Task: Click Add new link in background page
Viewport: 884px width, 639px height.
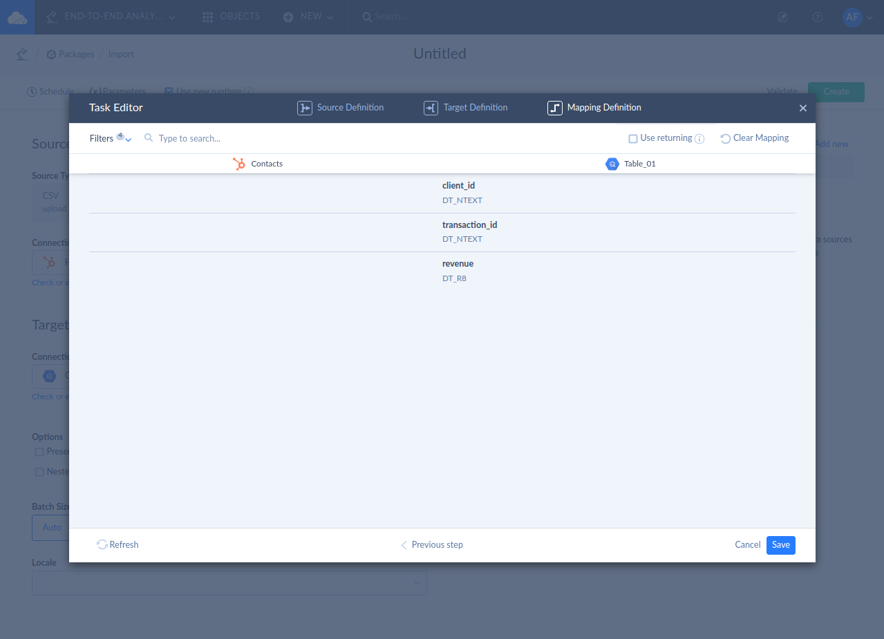Action: click(832, 144)
